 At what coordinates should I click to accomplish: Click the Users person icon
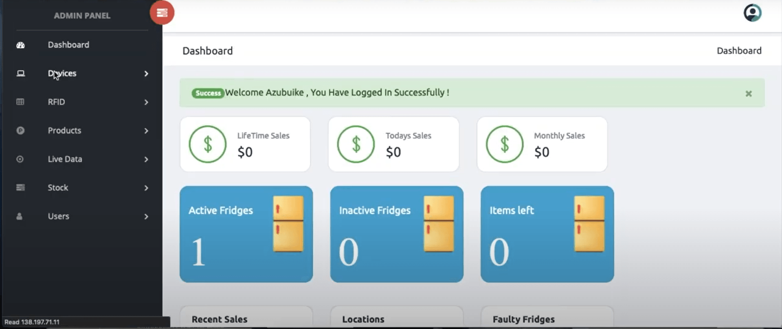coord(20,216)
